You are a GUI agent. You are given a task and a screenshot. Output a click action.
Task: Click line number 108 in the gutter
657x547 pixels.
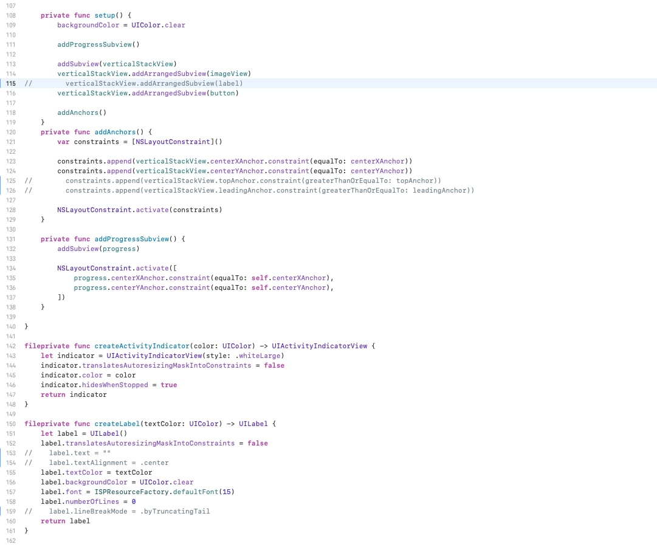pos(11,16)
